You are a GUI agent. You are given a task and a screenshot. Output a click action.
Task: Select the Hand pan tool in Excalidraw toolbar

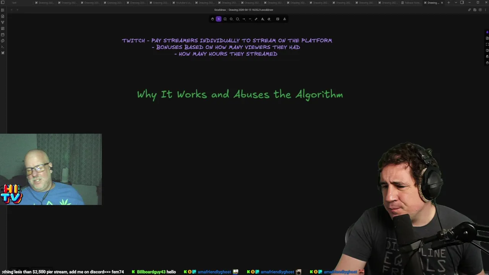pyautogui.click(x=212, y=19)
